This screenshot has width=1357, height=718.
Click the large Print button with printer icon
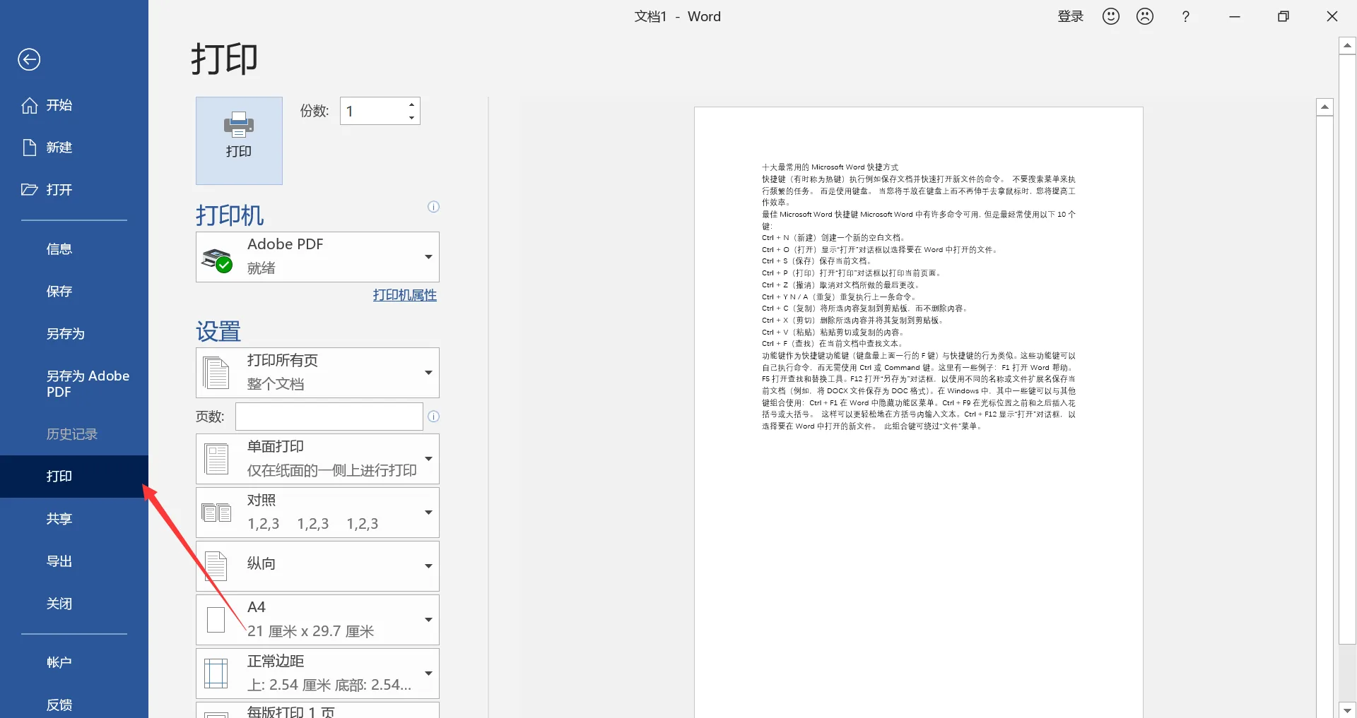pos(239,140)
